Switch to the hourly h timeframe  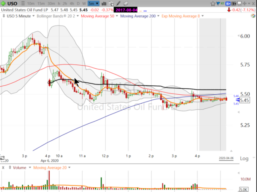tap(59, 3)
